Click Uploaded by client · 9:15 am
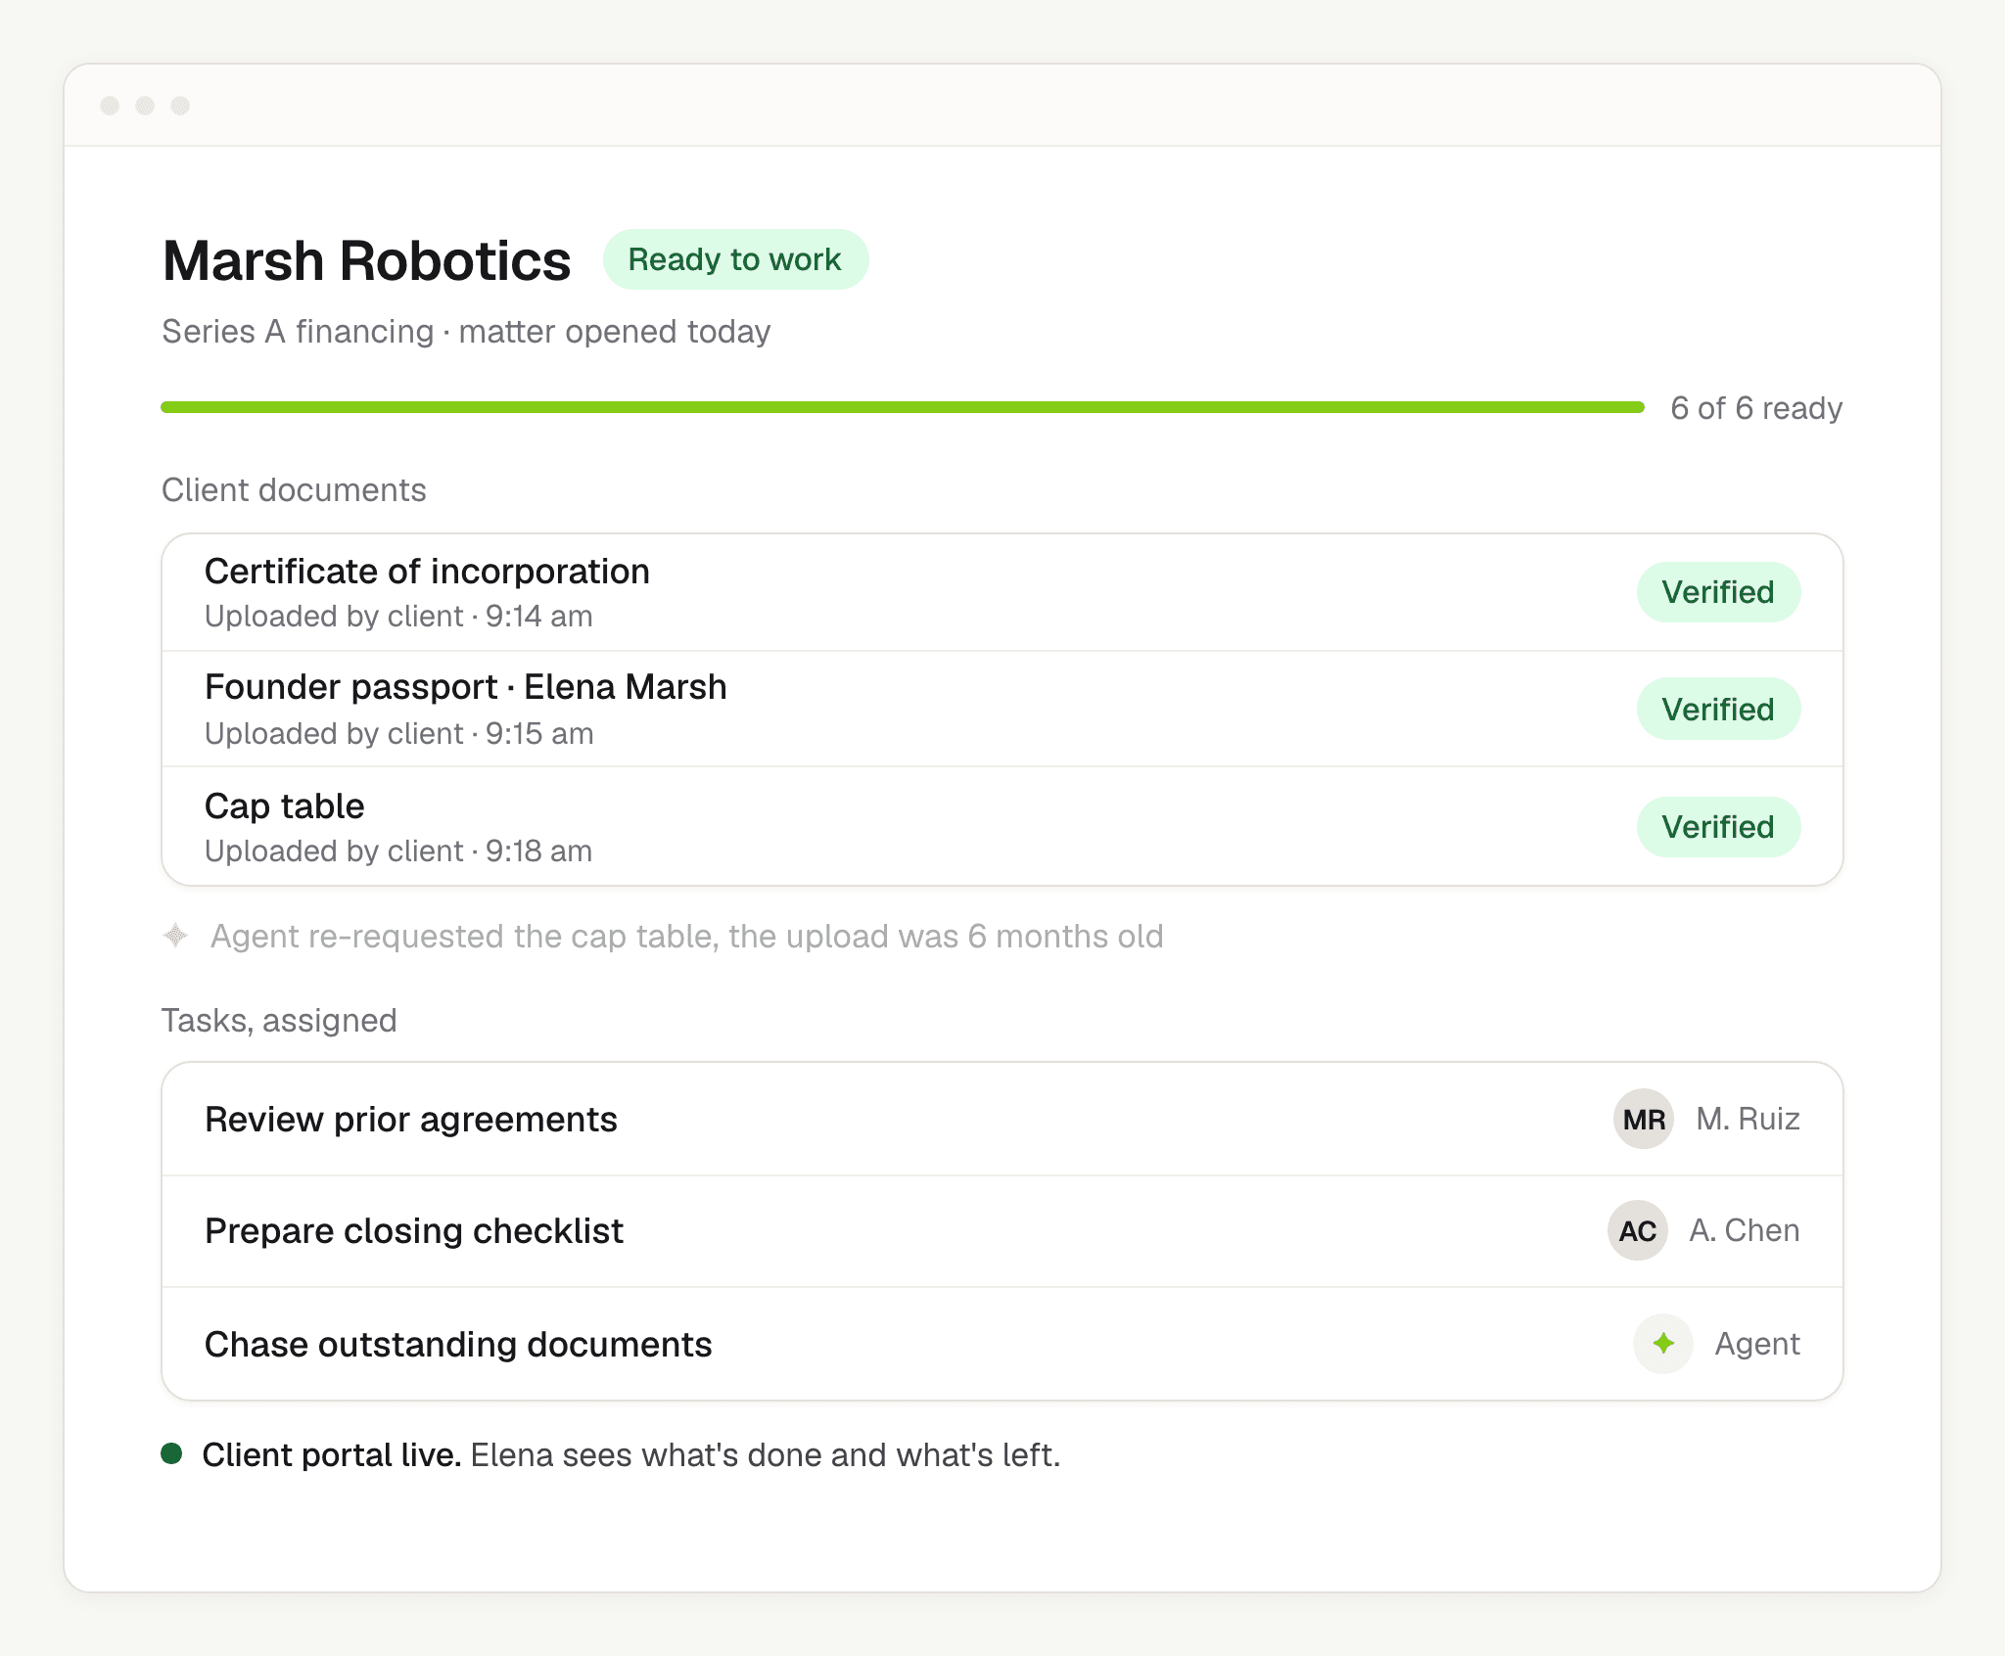This screenshot has height=1656, width=2005. (399, 733)
